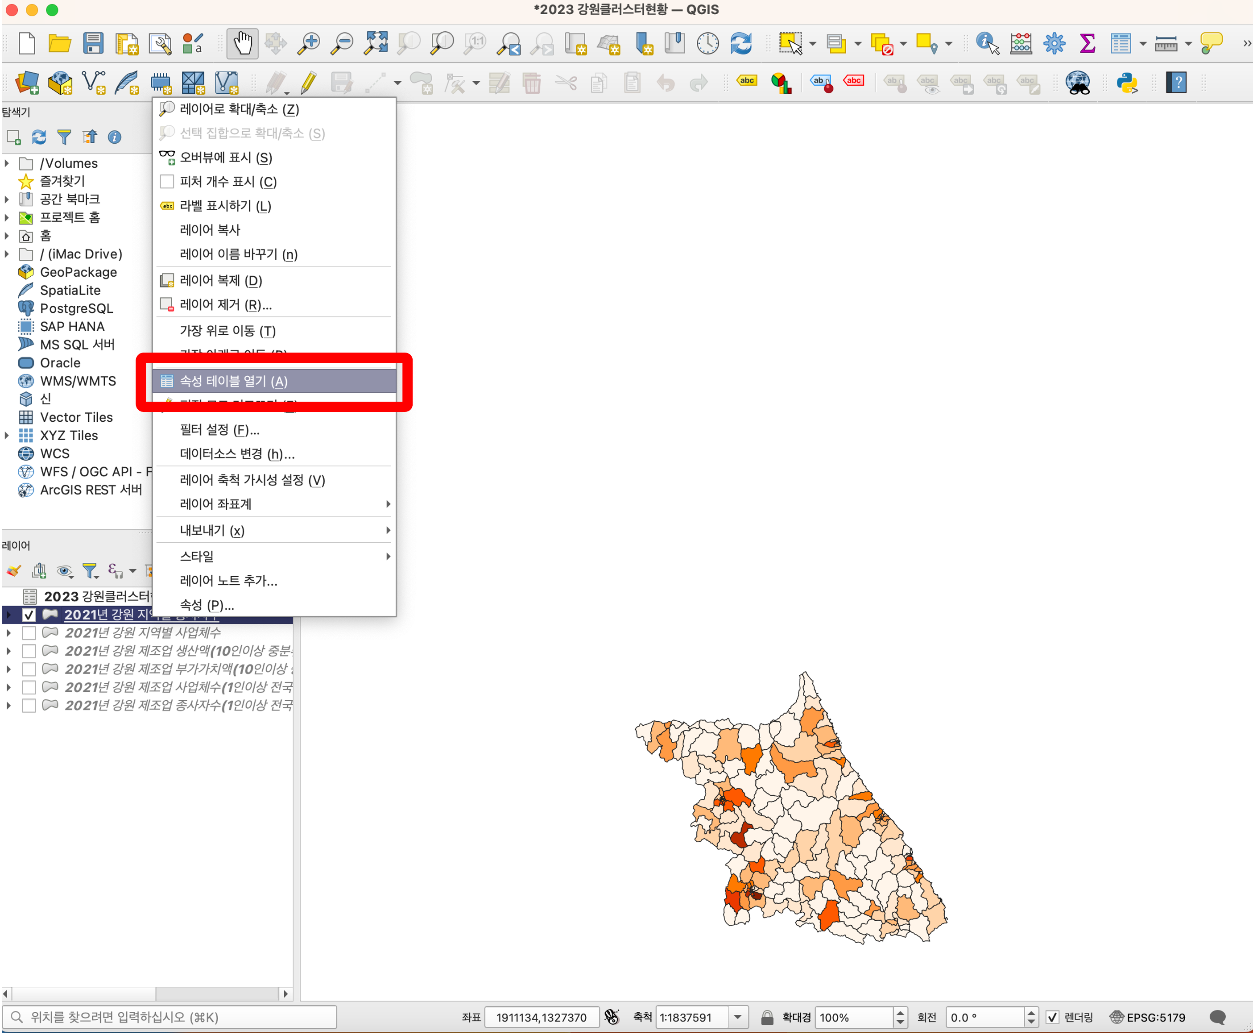Select the Pan Map hand tool
This screenshot has height=1035, width=1253.
[243, 44]
